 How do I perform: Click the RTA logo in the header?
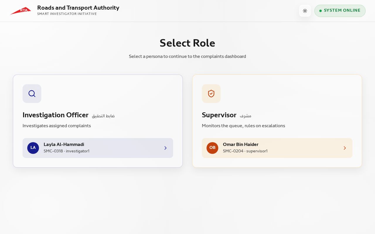[21, 11]
